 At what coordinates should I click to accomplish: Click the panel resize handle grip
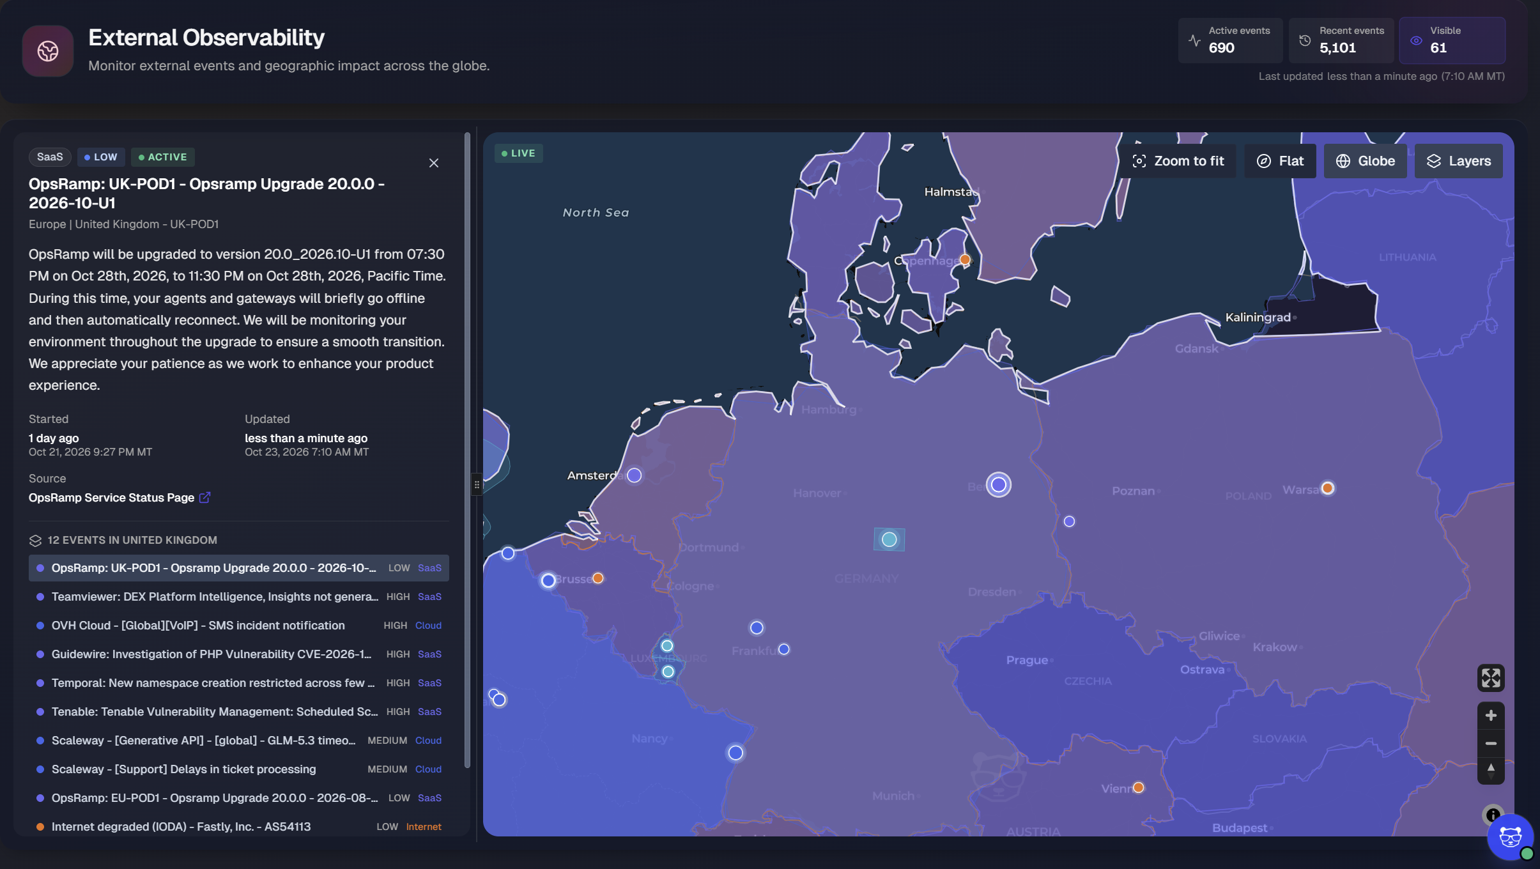point(477,485)
